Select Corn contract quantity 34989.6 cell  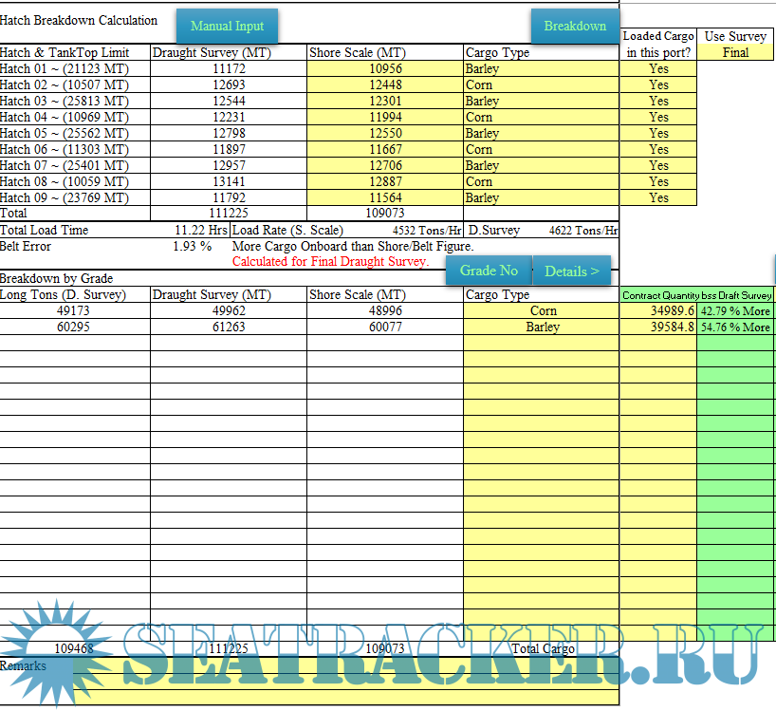[658, 311]
